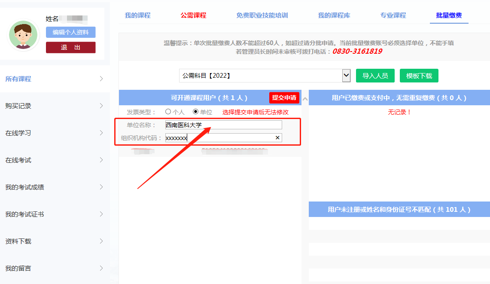
Task: Expand the 所有课程 sidebar item
Action: click(55, 79)
